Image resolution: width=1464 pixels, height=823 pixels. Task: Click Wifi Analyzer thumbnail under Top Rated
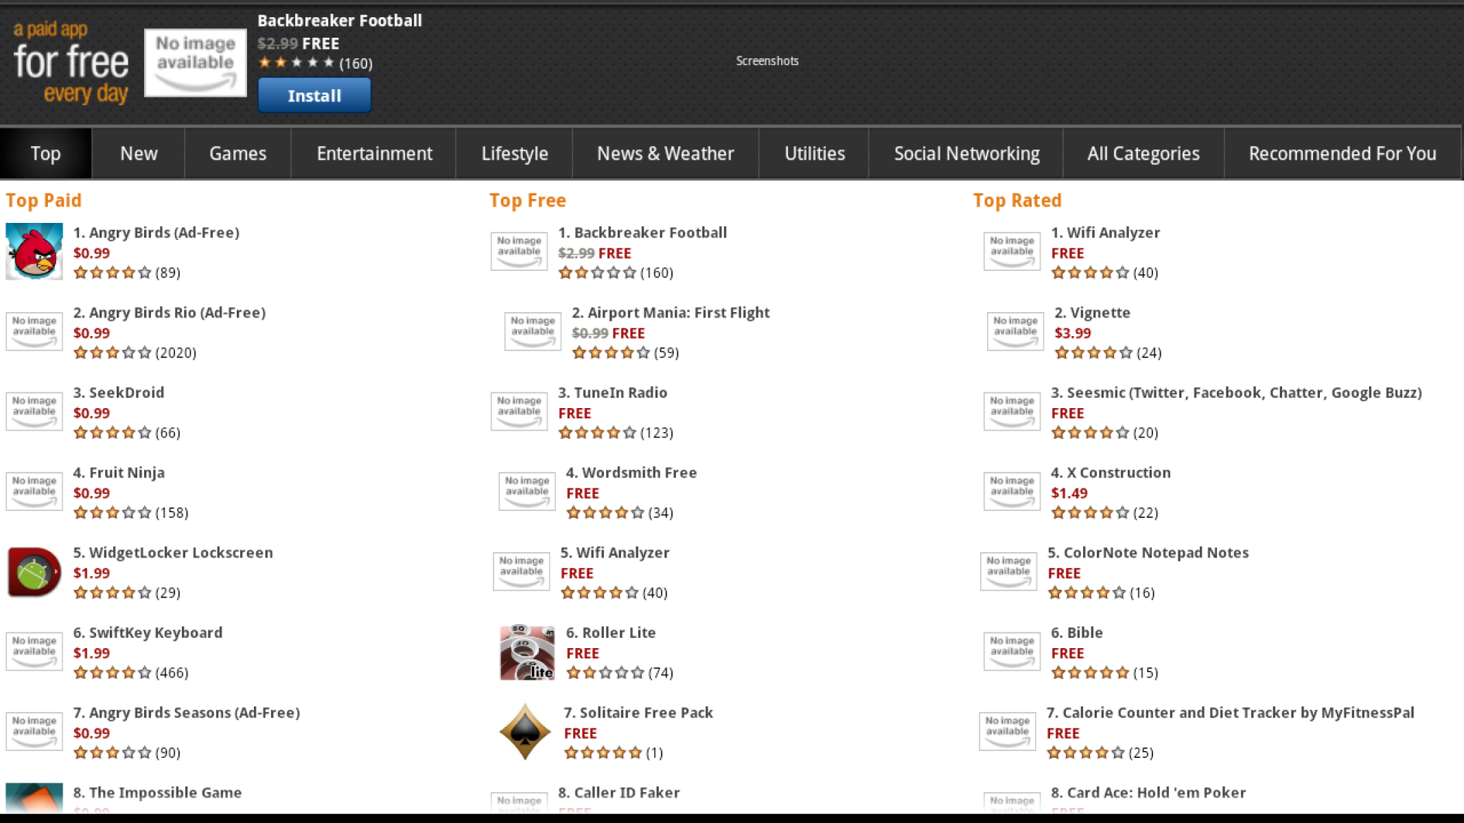coord(1012,251)
